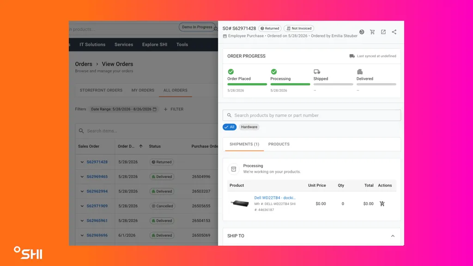Click the Not Invoiced badge
Screen dimensions: 473x266
pyautogui.click(x=299, y=28)
